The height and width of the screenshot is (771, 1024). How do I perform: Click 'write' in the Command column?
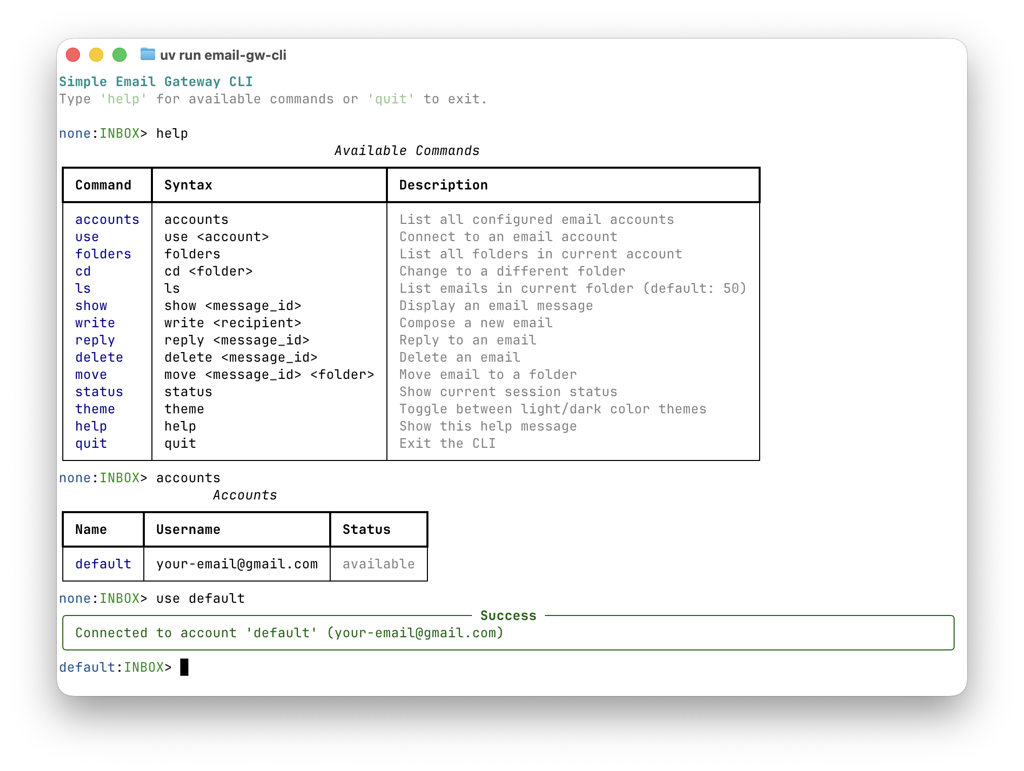point(95,323)
